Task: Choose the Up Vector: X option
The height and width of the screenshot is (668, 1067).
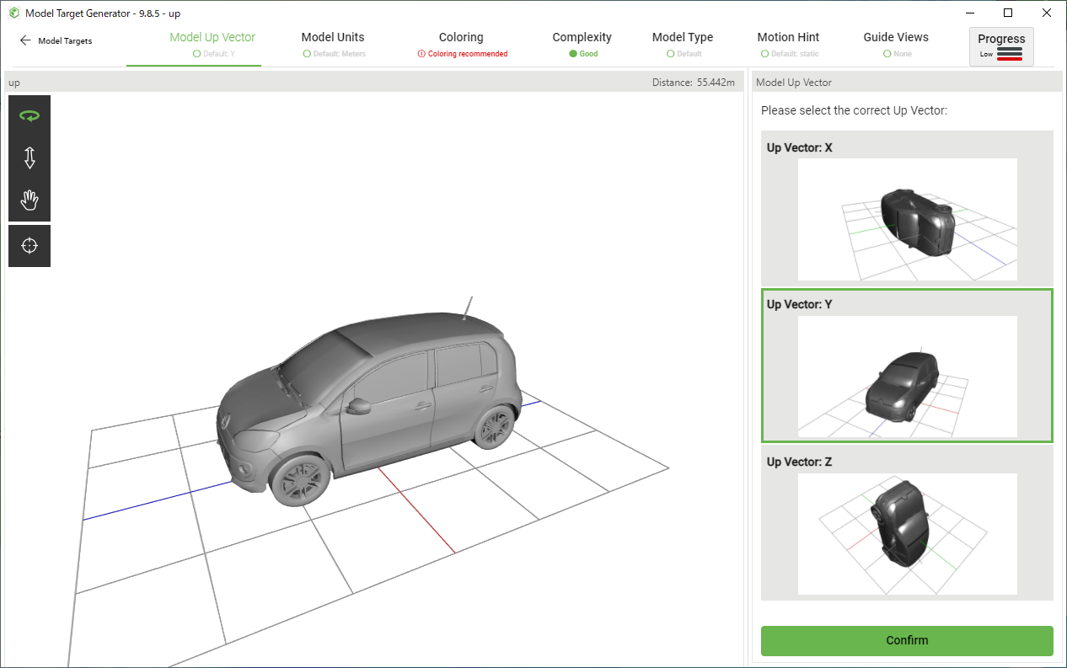Action: pos(907,219)
